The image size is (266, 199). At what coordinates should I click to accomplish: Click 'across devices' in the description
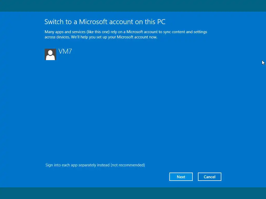click(x=57, y=37)
